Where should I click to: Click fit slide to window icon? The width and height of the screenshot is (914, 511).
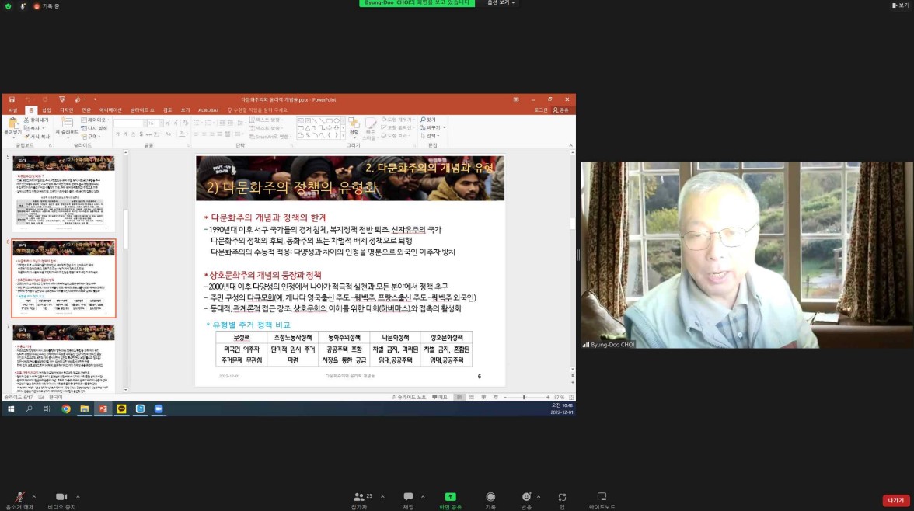tap(571, 398)
